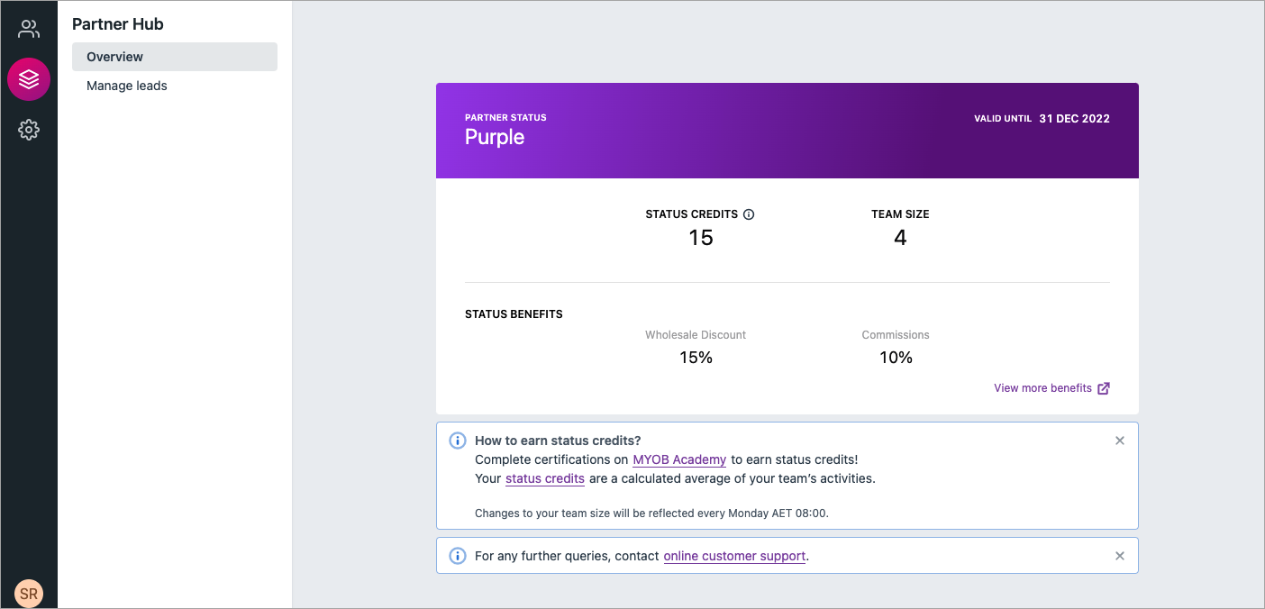Open the SR user avatar menu

(x=29, y=594)
